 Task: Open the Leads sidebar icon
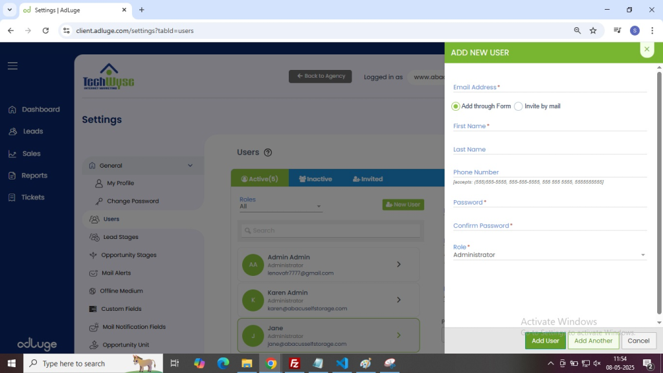coord(12,131)
